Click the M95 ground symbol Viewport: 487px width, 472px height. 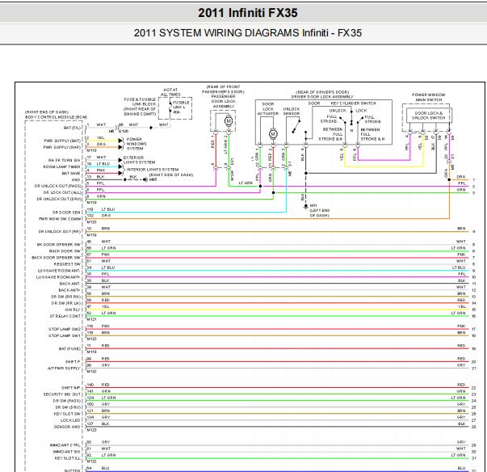145,179
